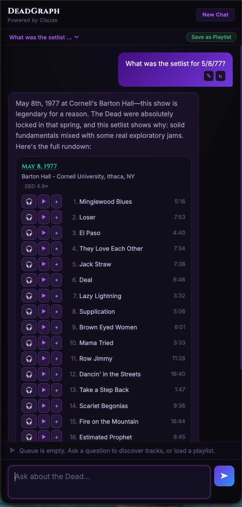Screen dimensions: 242x507
Task: Click the Barton Hall venue text
Action: (78, 177)
